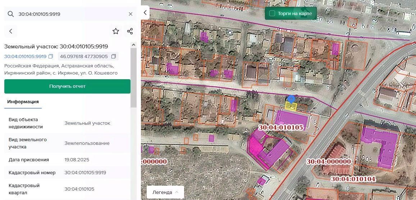
Task: Click the Кадастровый номер row label
Action: coord(32,173)
